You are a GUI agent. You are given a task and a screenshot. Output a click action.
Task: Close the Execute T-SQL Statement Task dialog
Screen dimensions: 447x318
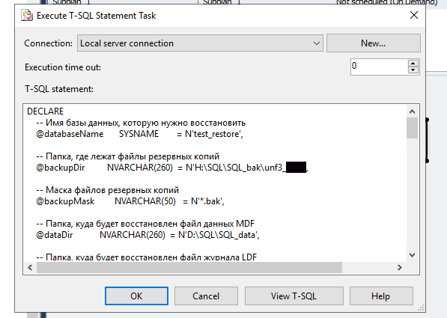[x=413, y=15]
